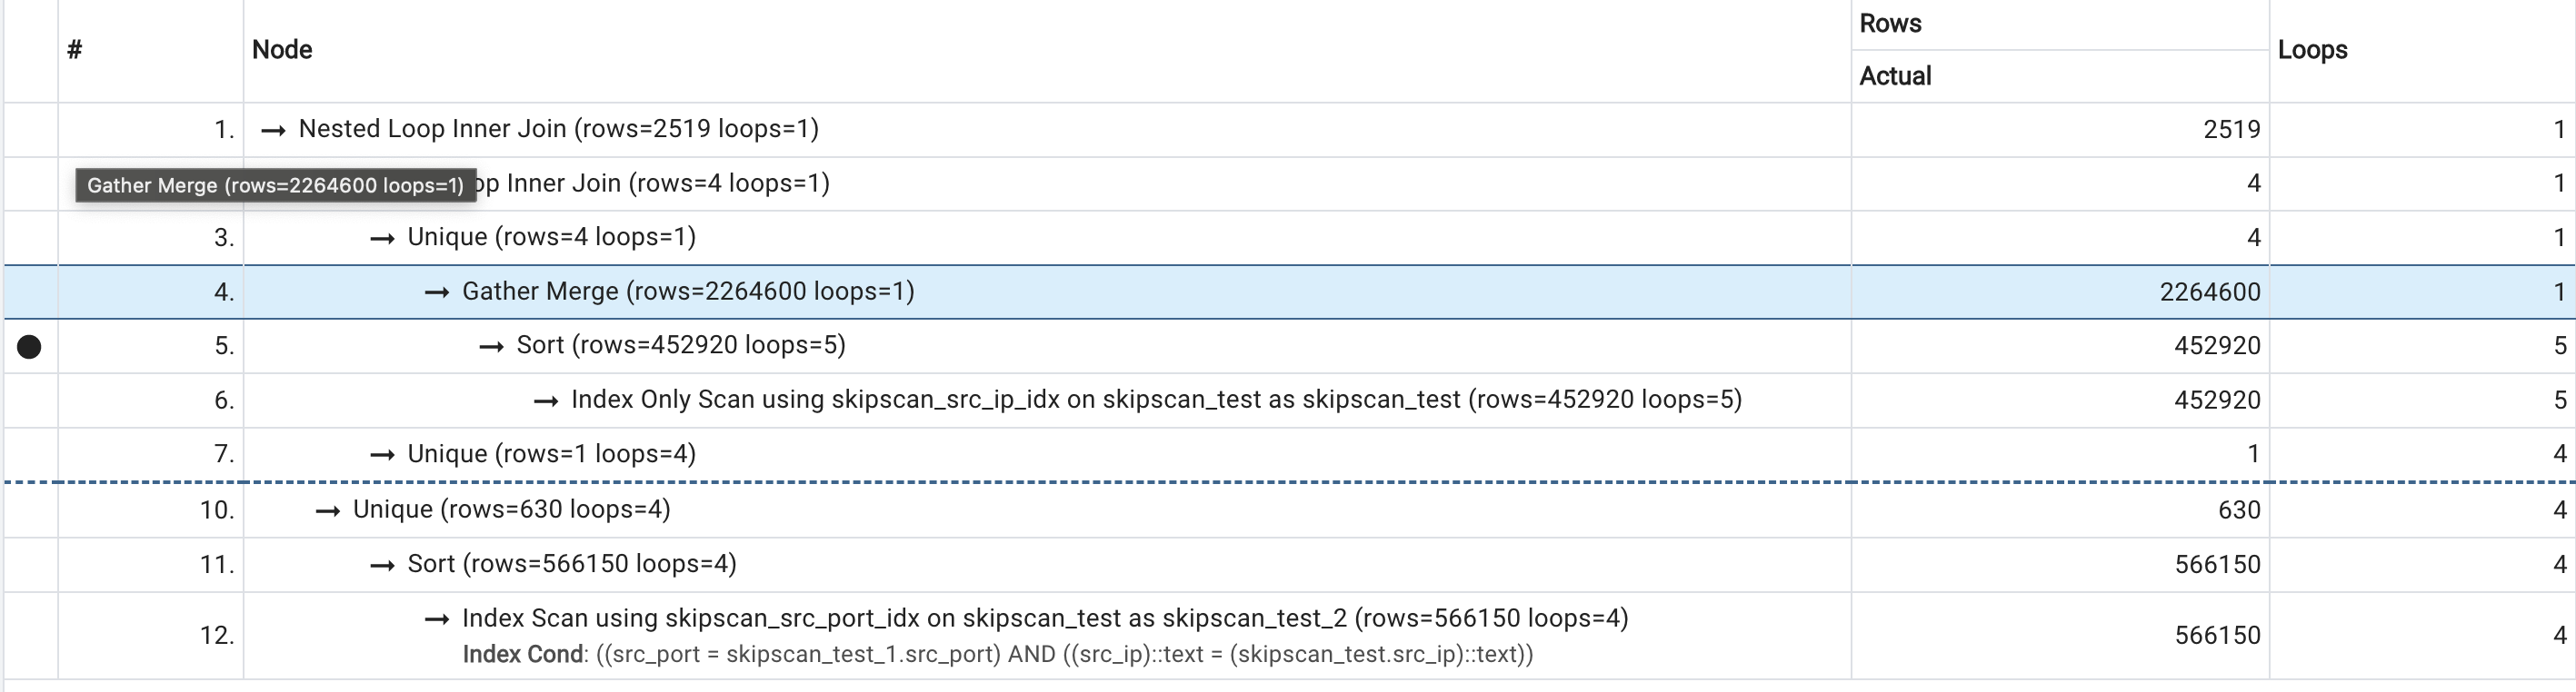Click the arrow beside Gather Merge node

tap(436, 292)
